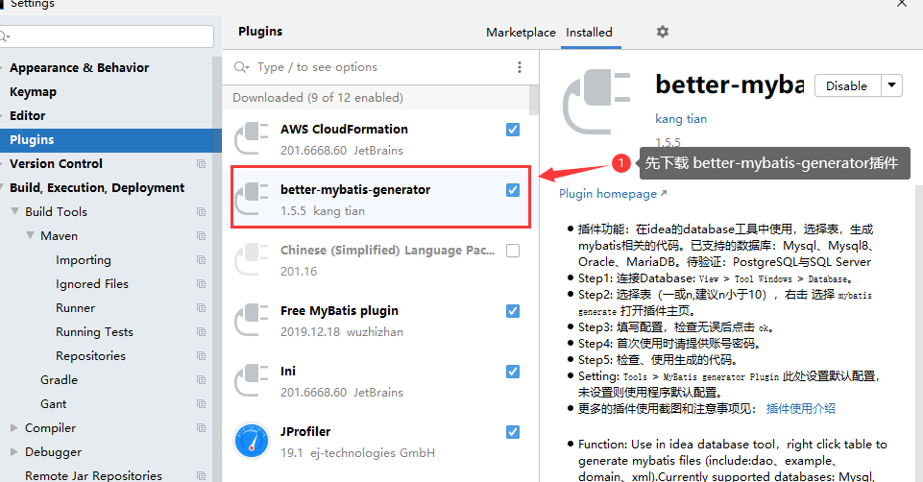Click the project-level icon beside Version Control
The image size is (923, 482).
[202, 163]
